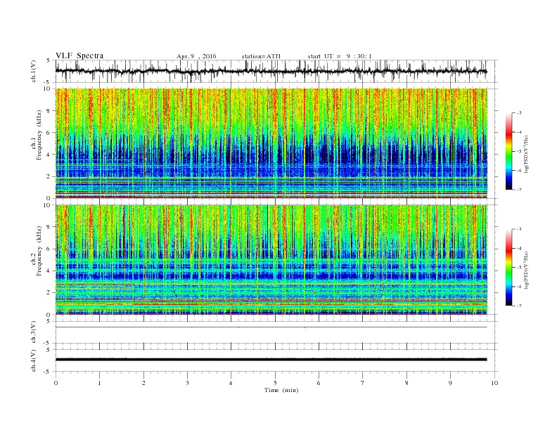The width and height of the screenshot is (557, 430).
Task: Click the time axis tick label "9"
Action: [450, 383]
